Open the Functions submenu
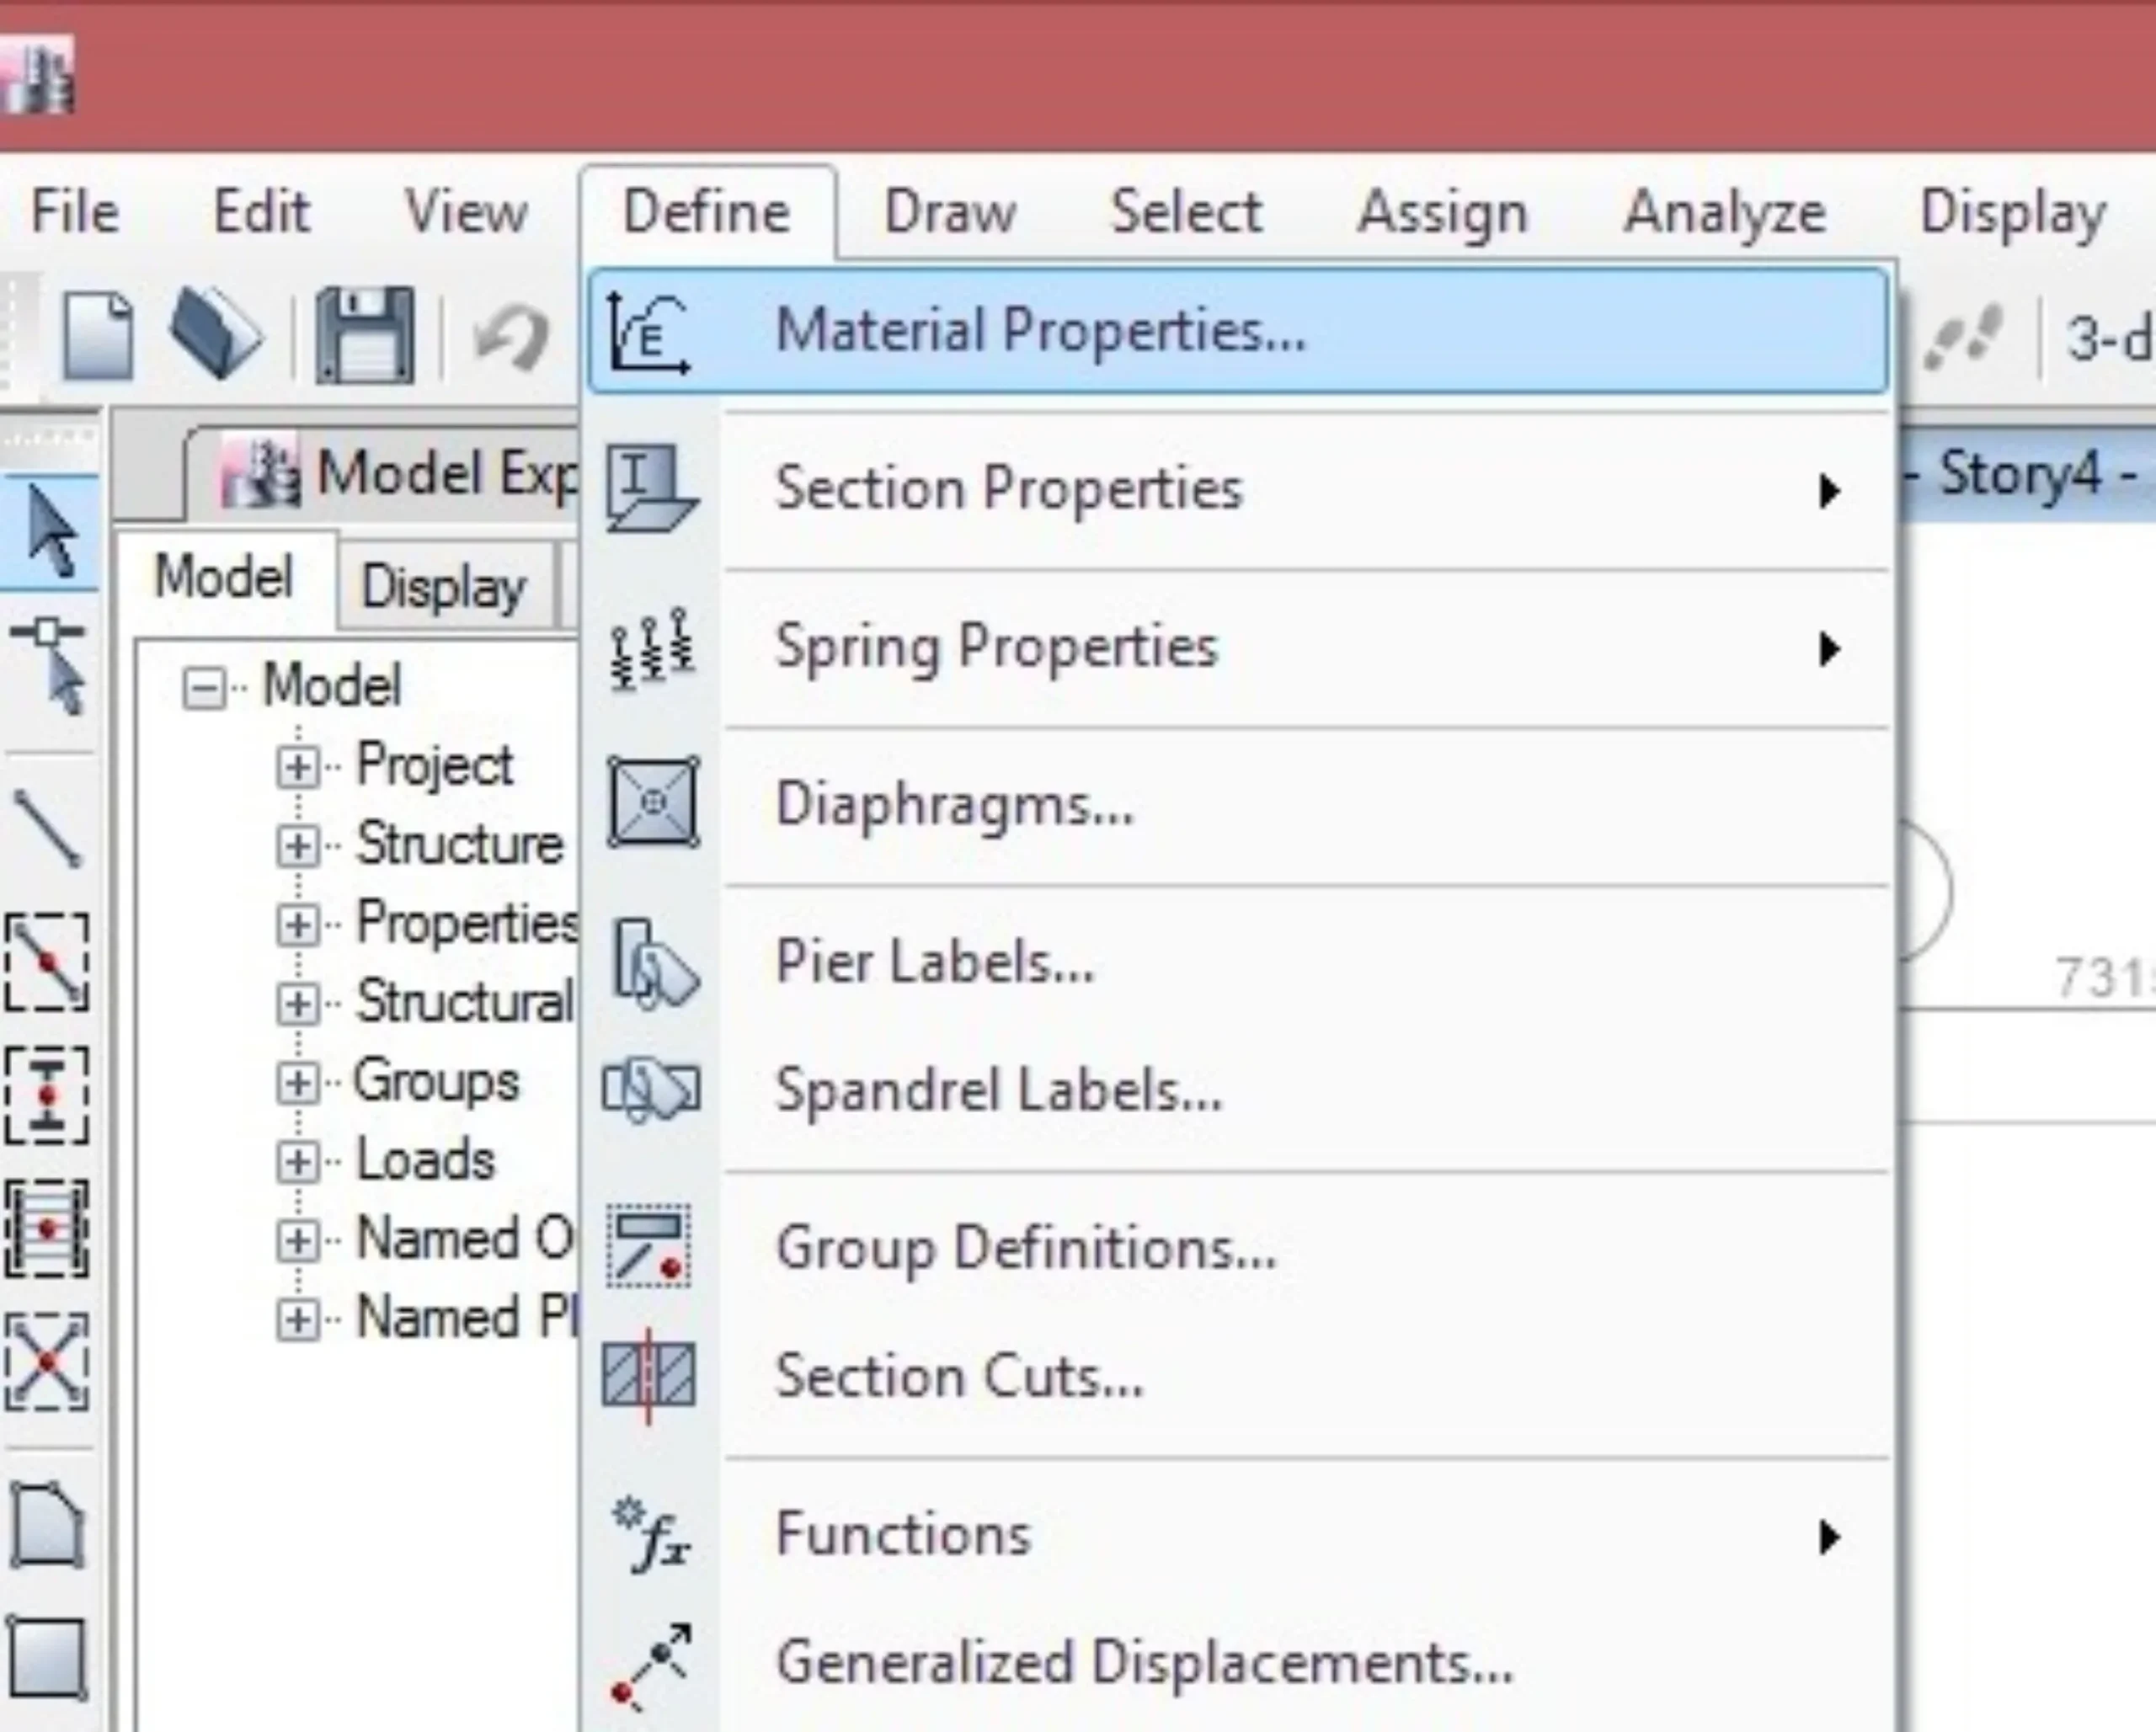The height and width of the screenshot is (1732, 2156). [x=903, y=1534]
